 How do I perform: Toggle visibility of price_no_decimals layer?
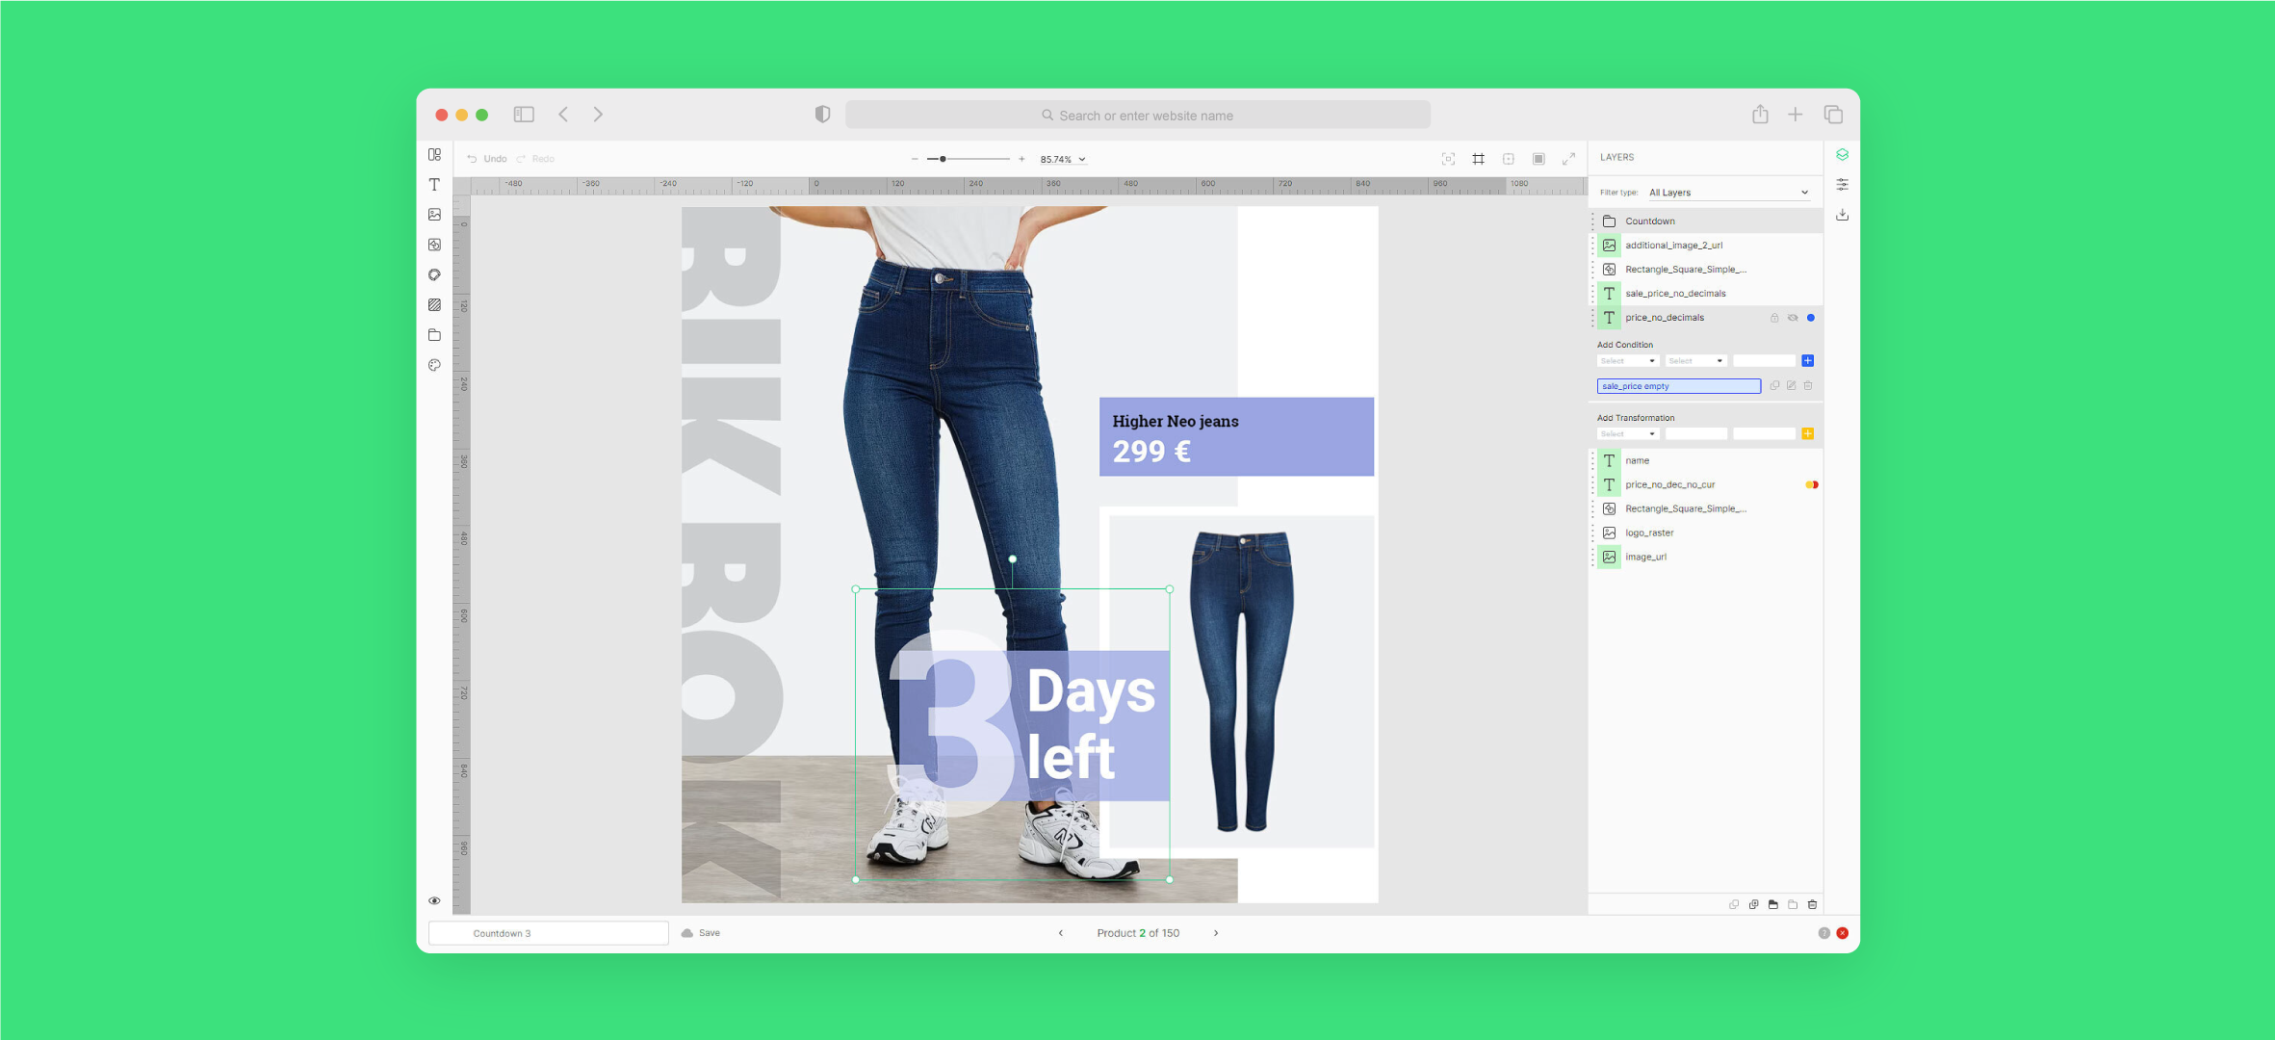point(1793,318)
